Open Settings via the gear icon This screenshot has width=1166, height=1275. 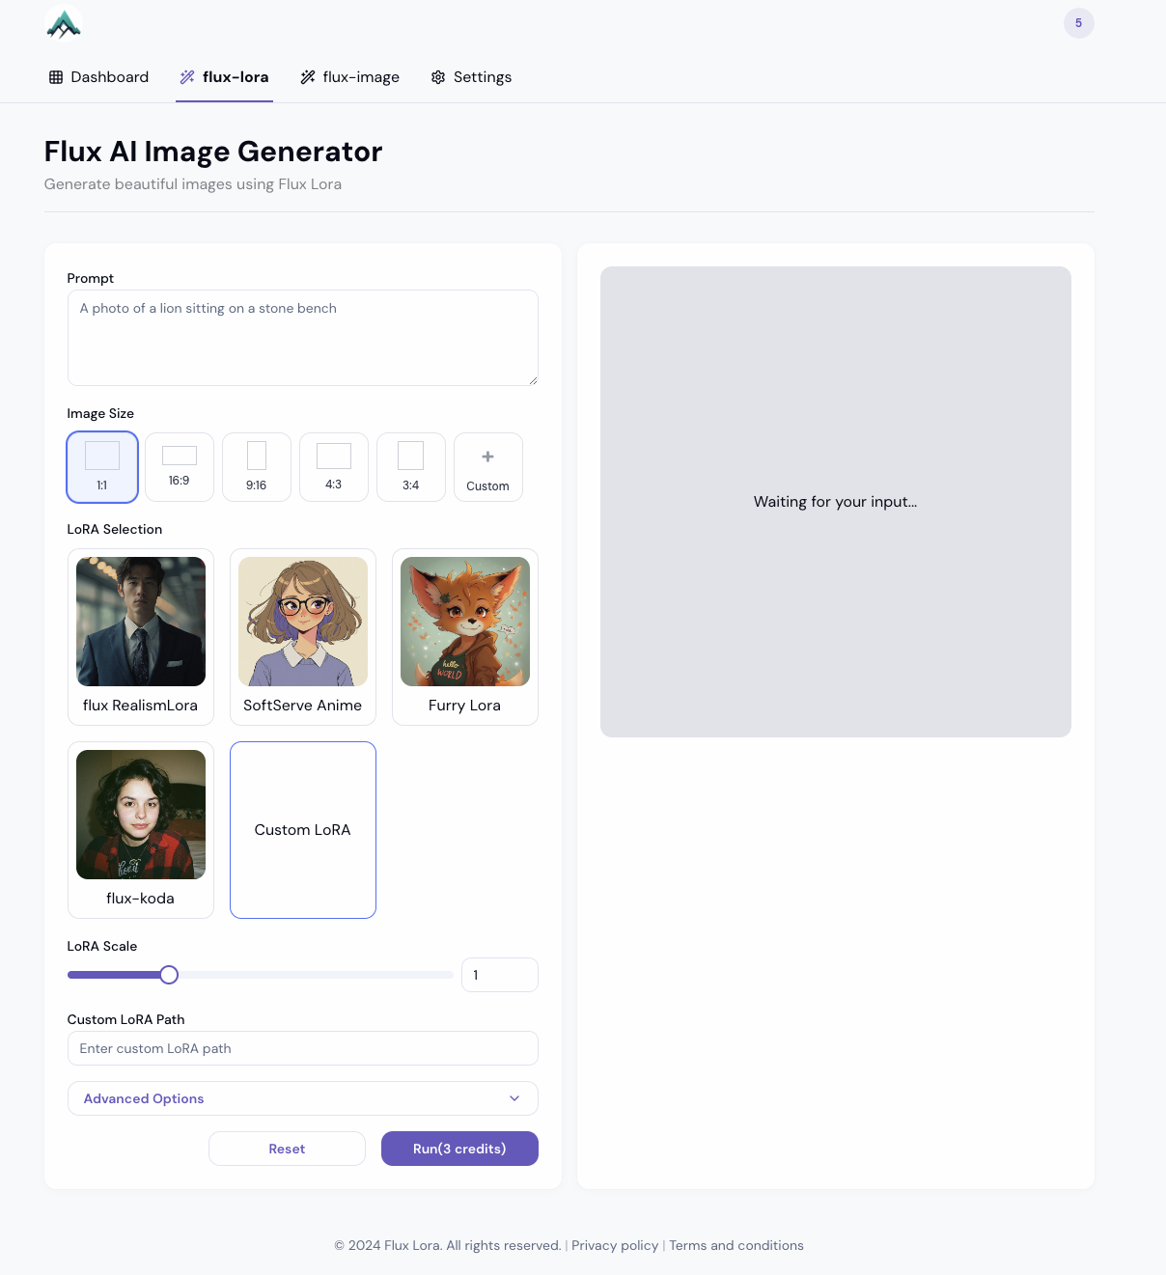[438, 76]
